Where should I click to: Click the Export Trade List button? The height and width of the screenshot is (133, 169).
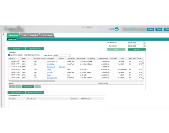coord(35,49)
